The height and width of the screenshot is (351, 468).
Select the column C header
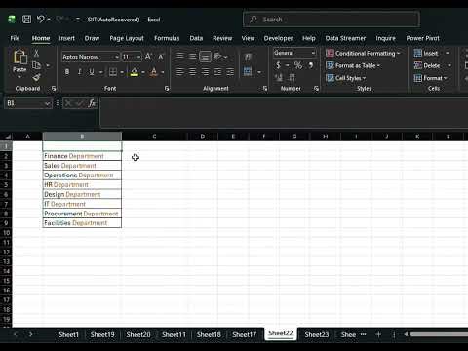click(154, 136)
